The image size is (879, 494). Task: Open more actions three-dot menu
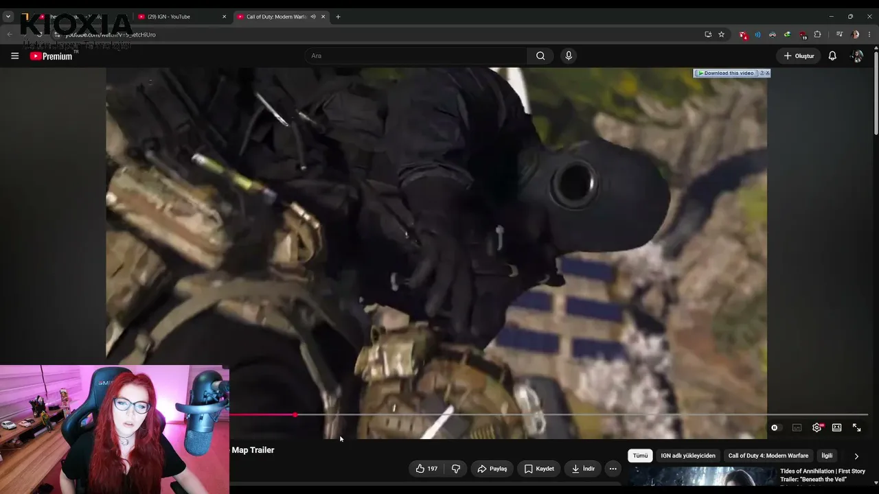(x=613, y=469)
